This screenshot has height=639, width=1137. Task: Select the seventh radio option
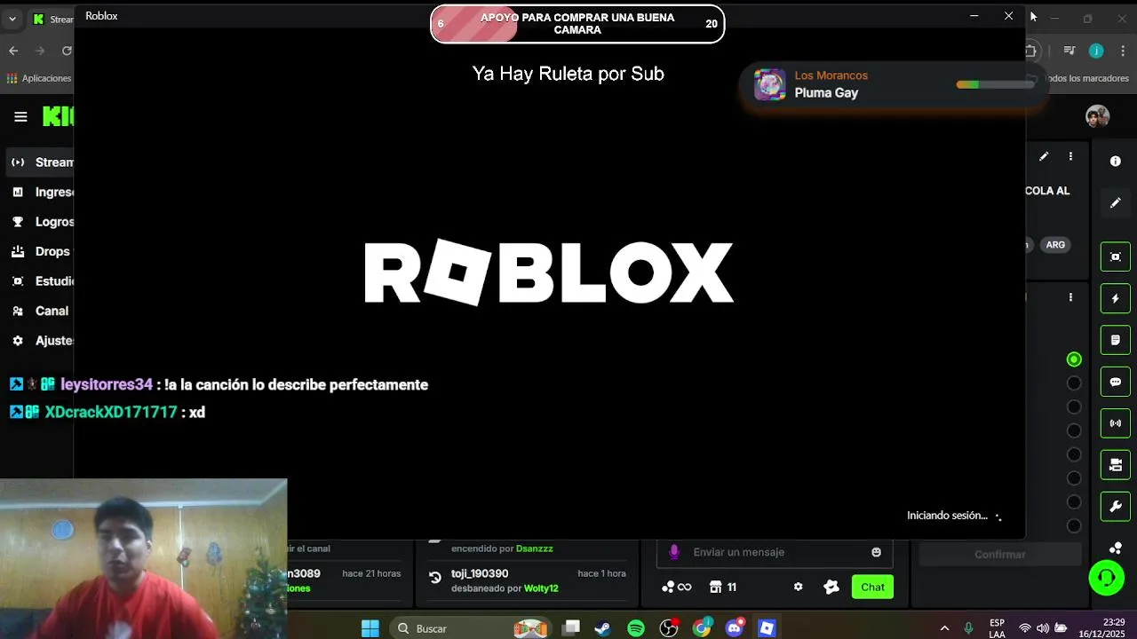click(x=1074, y=501)
